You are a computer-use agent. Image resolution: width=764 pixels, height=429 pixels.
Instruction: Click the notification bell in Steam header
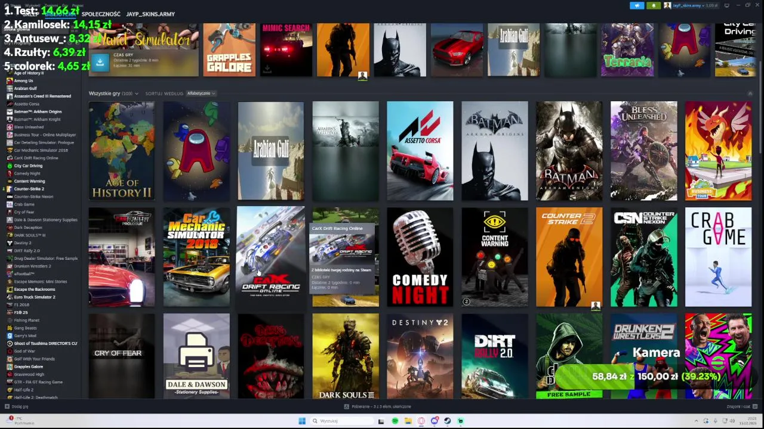pos(653,5)
